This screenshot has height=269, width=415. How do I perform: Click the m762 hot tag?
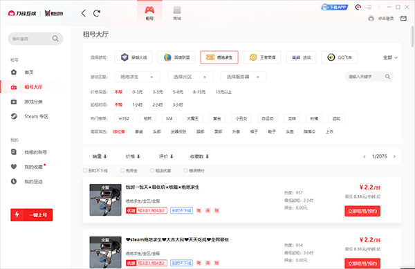tap(124, 118)
